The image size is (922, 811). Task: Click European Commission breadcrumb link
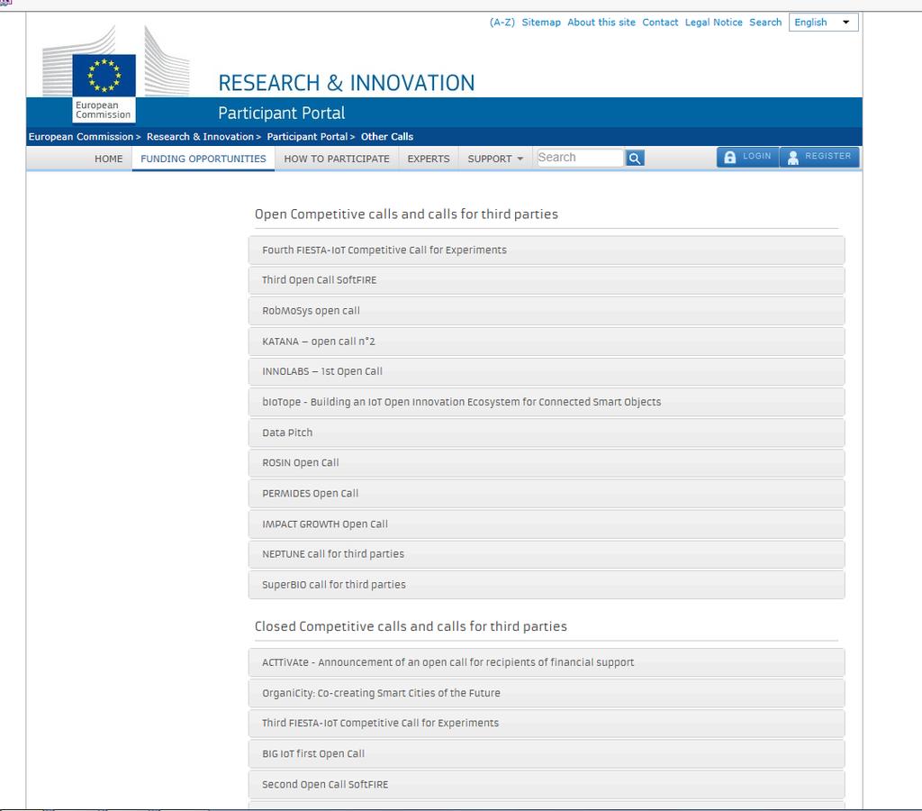[81, 137]
